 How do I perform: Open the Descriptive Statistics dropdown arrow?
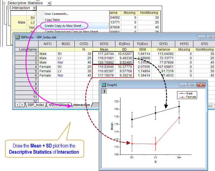point(49,3)
